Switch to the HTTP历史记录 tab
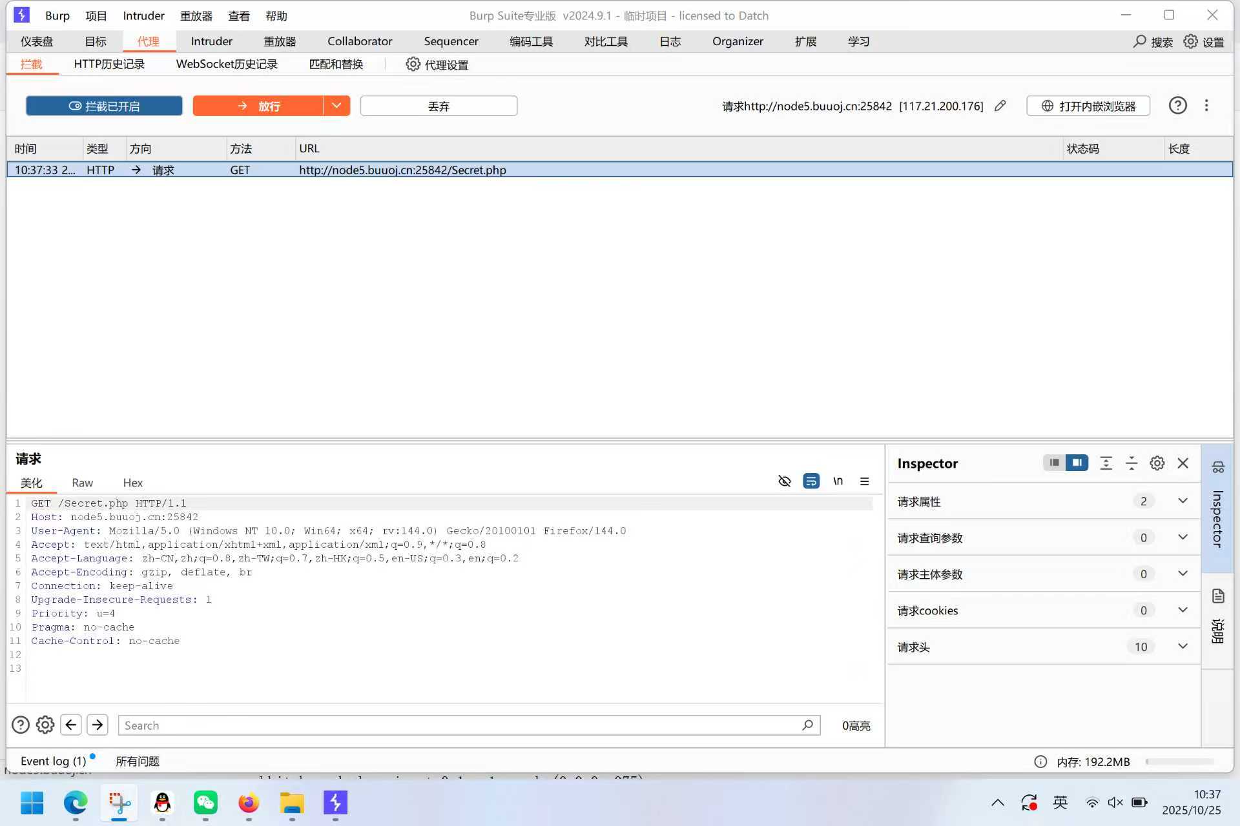Screen dimensions: 1240x826 109,65
